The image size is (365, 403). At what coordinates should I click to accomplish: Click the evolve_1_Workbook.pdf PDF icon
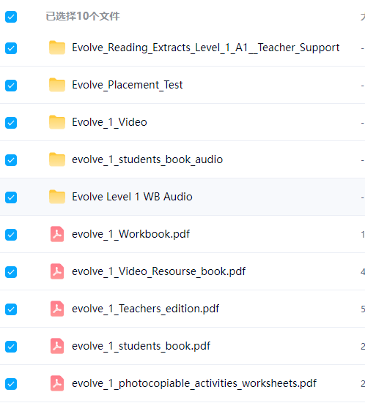click(57, 234)
